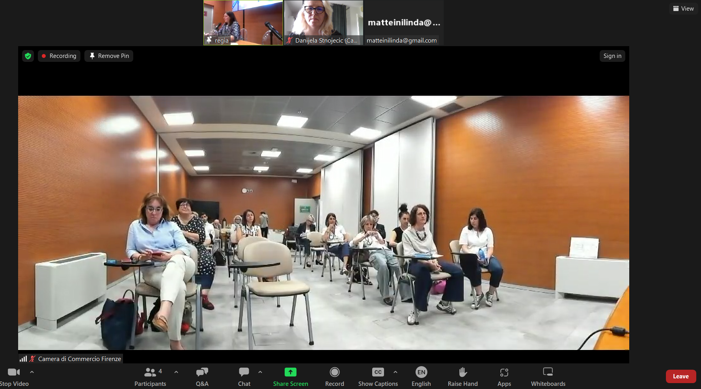Viewport: 701px width, 389px height.
Task: Toggle Show Captions
Action: click(x=378, y=377)
